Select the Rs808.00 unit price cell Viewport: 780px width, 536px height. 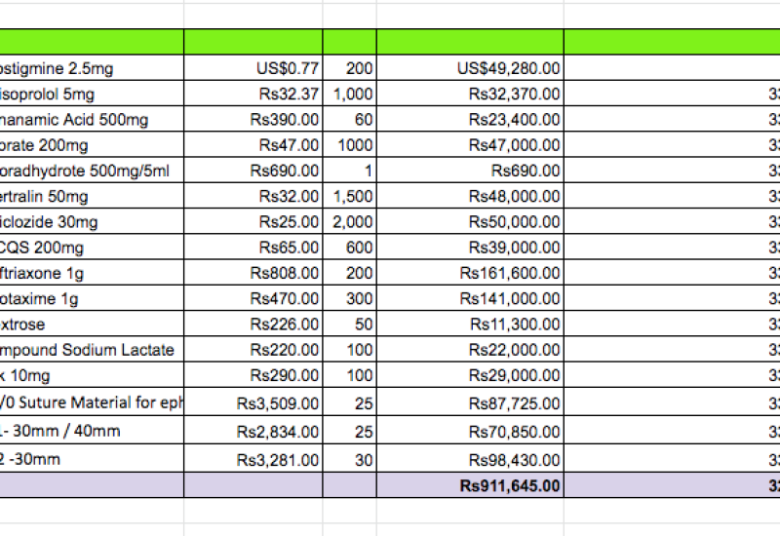pos(253,274)
